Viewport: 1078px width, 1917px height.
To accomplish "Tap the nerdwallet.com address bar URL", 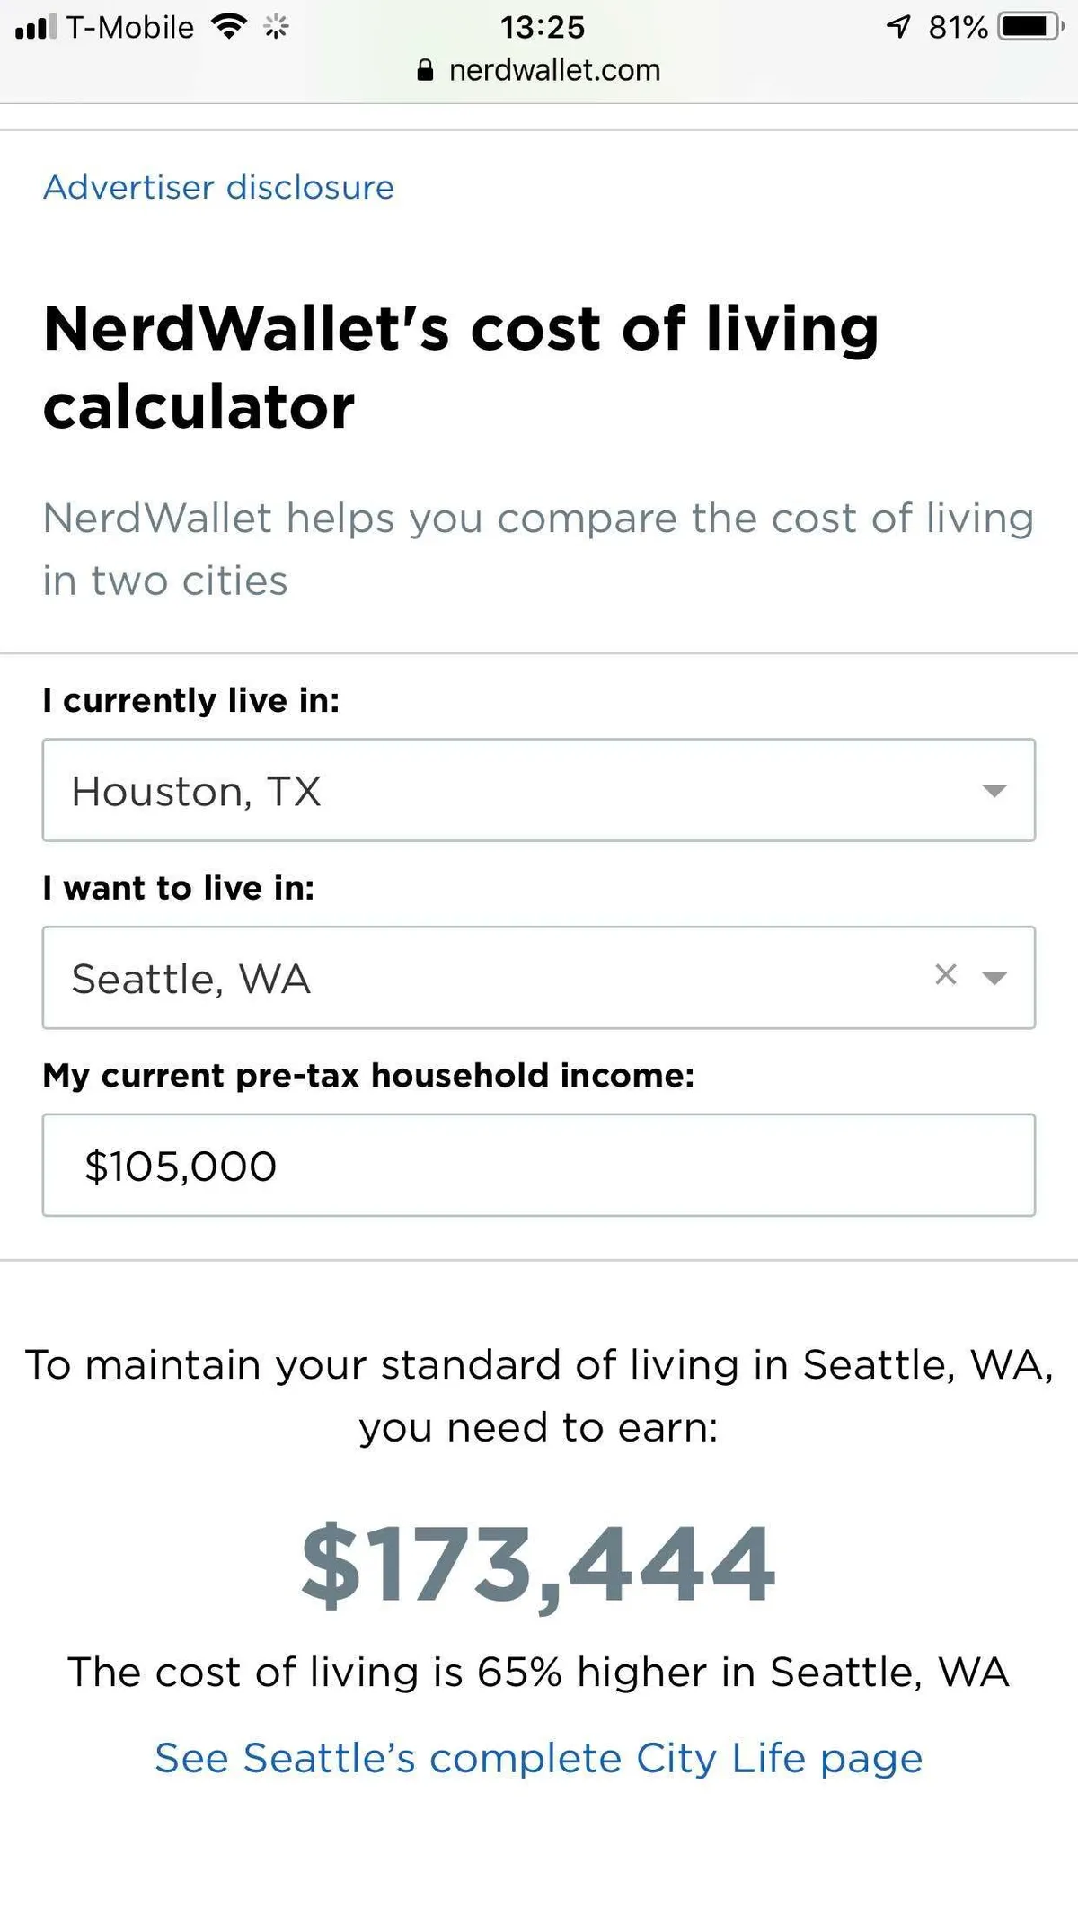I will [554, 70].
